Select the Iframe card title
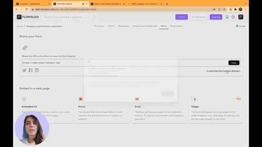The height and width of the screenshot is (147, 262). [82, 107]
